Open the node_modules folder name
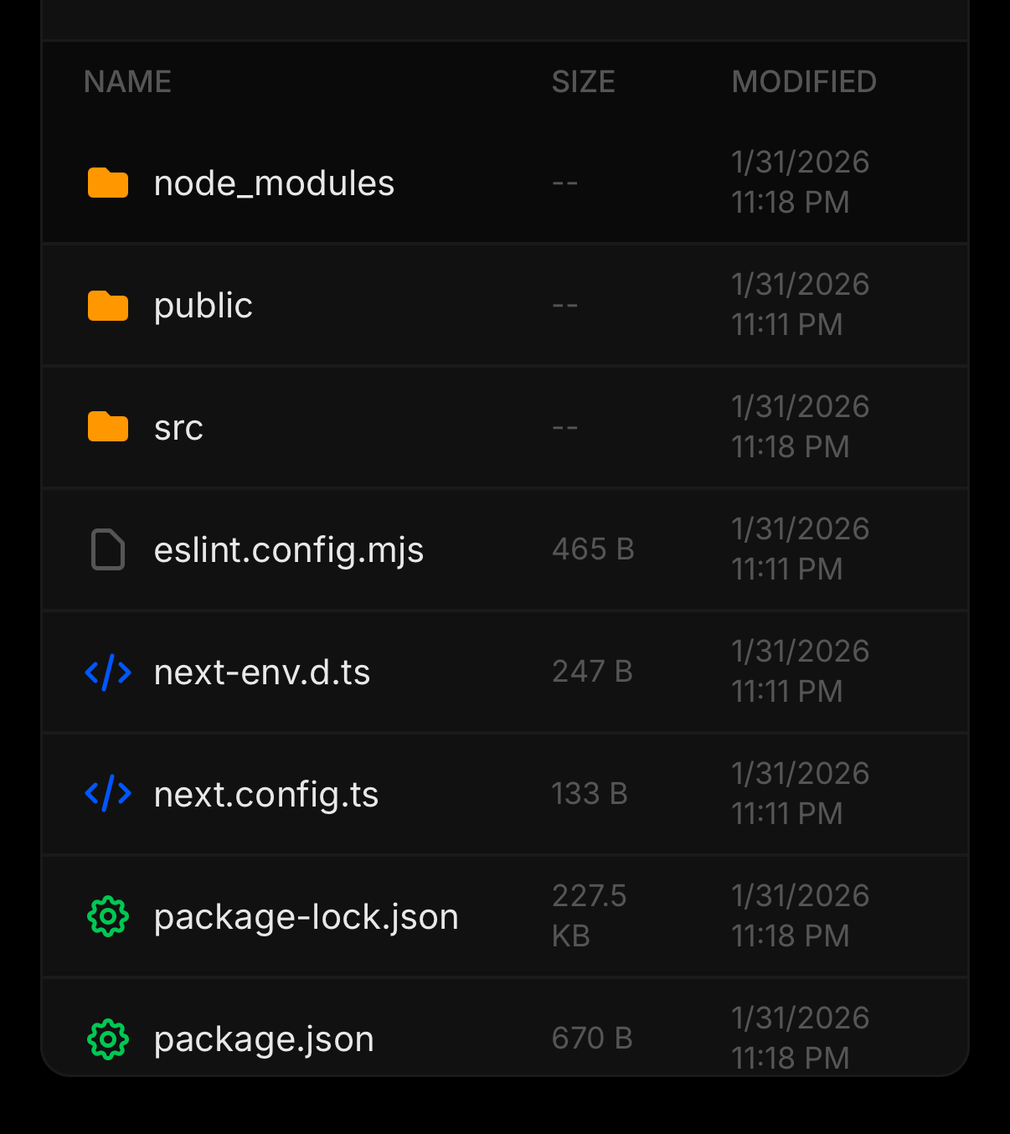 coord(274,183)
